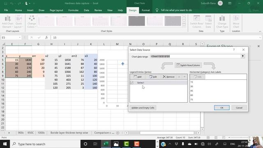This screenshot has width=263, height=148.
Task: Click the formula bar Enter checkmark
Action: click(39, 37)
